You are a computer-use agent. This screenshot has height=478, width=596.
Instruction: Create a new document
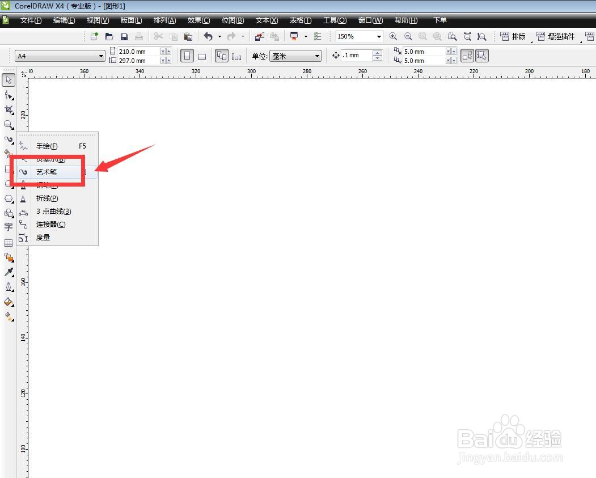pyautogui.click(x=94, y=36)
